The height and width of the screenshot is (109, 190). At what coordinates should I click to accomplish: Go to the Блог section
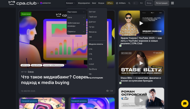pos(94,3)
